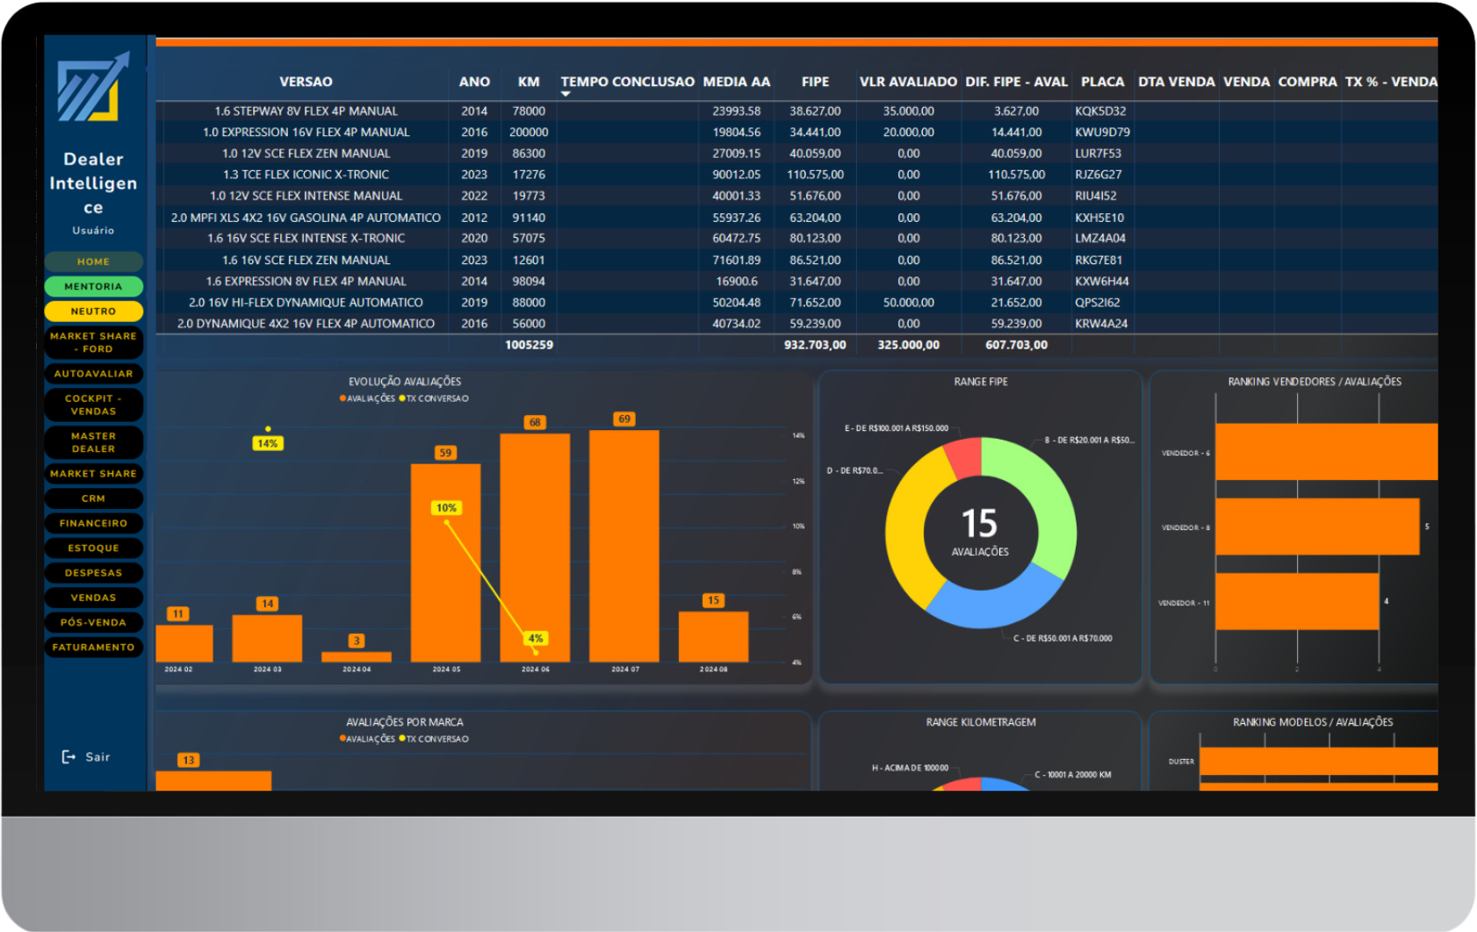Sort by the PLACA column header
This screenshot has width=1477, height=932.
click(1102, 82)
